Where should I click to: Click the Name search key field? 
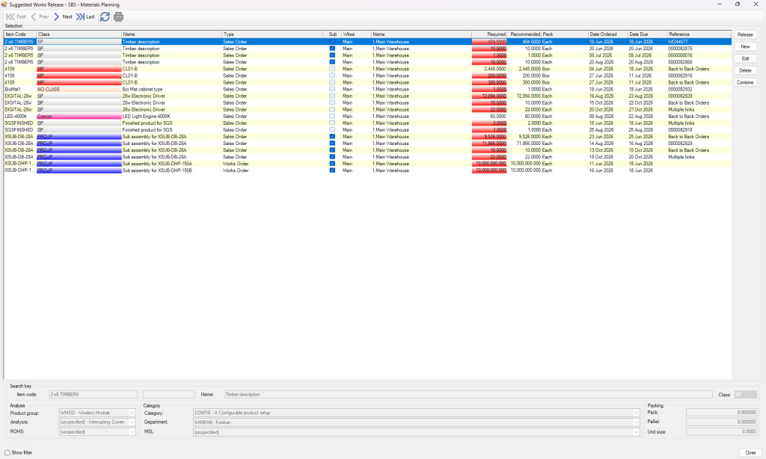(468, 394)
